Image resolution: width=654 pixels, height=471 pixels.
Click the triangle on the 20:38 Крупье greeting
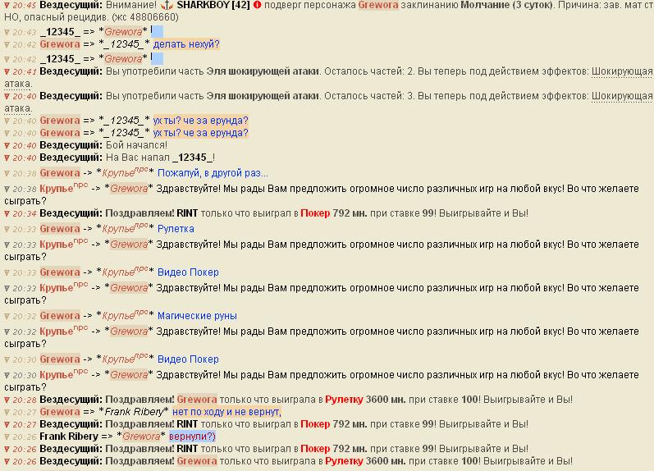click(7, 190)
